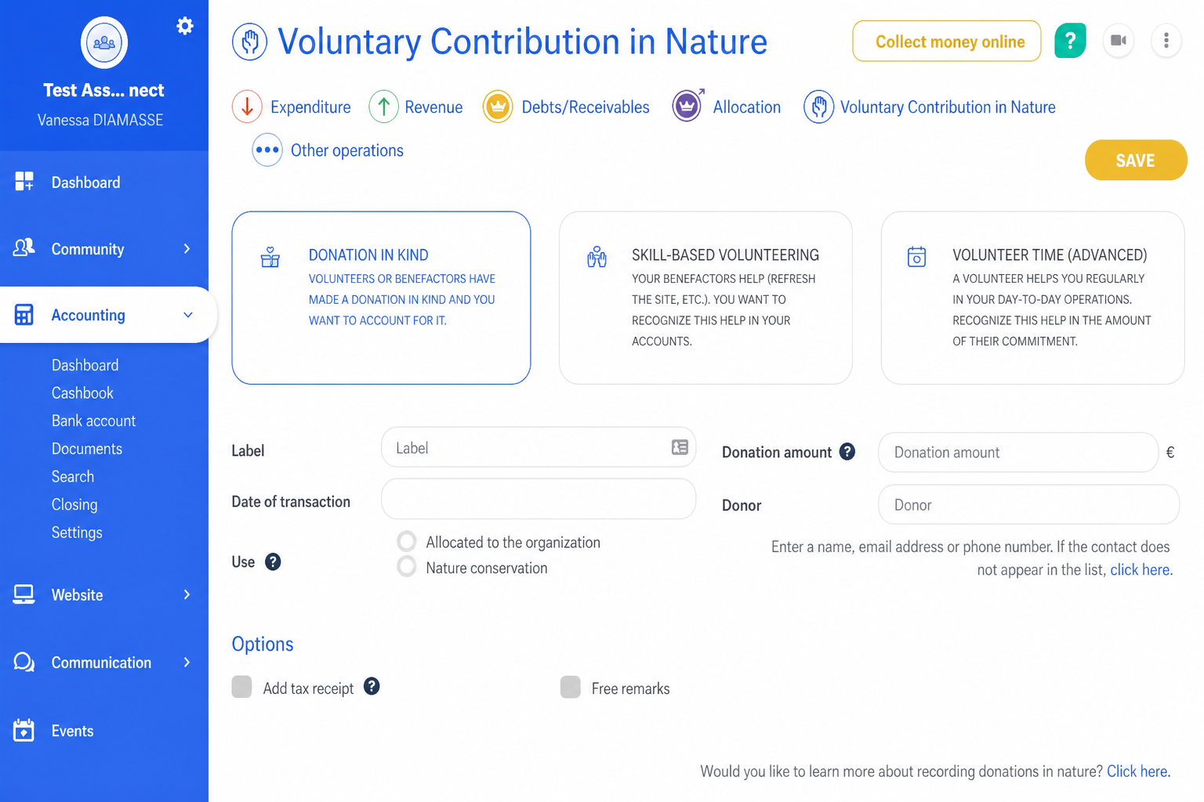Select the Expenditure down-arrow icon

point(247,107)
